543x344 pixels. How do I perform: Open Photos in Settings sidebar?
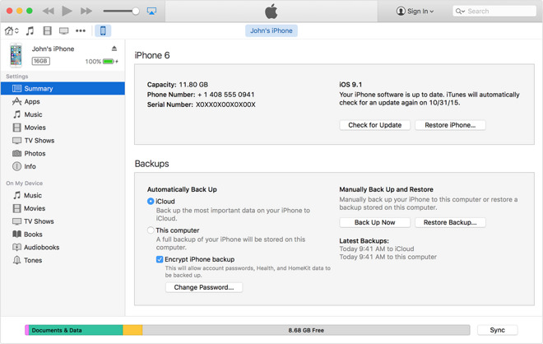tap(63, 153)
